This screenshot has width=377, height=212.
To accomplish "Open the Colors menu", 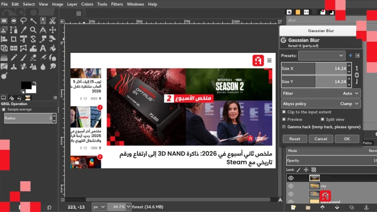I will (x=87, y=4).
